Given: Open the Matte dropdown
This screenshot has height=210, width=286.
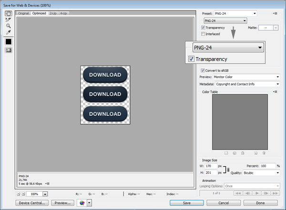Looking at the screenshot, I should click(x=268, y=28).
